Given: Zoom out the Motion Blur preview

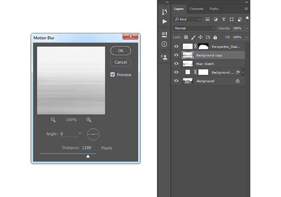Looking at the screenshot, I should click(53, 120).
